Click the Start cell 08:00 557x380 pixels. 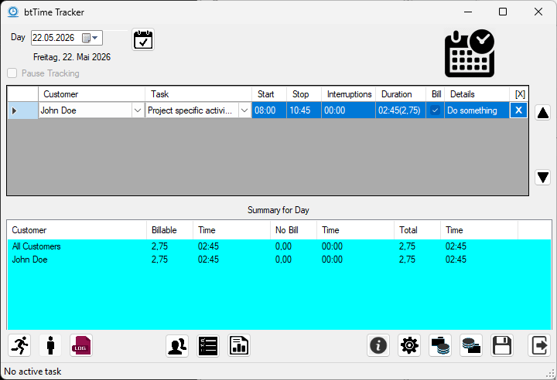tap(269, 110)
